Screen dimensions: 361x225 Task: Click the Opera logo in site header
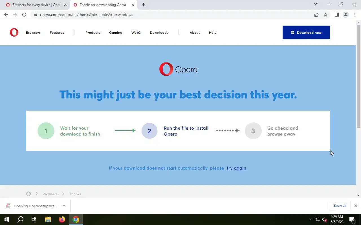[x=14, y=33]
